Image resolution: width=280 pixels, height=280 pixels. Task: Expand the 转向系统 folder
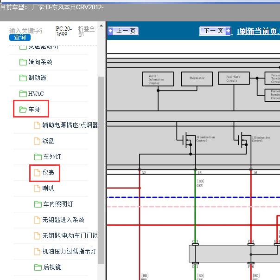click(40, 62)
